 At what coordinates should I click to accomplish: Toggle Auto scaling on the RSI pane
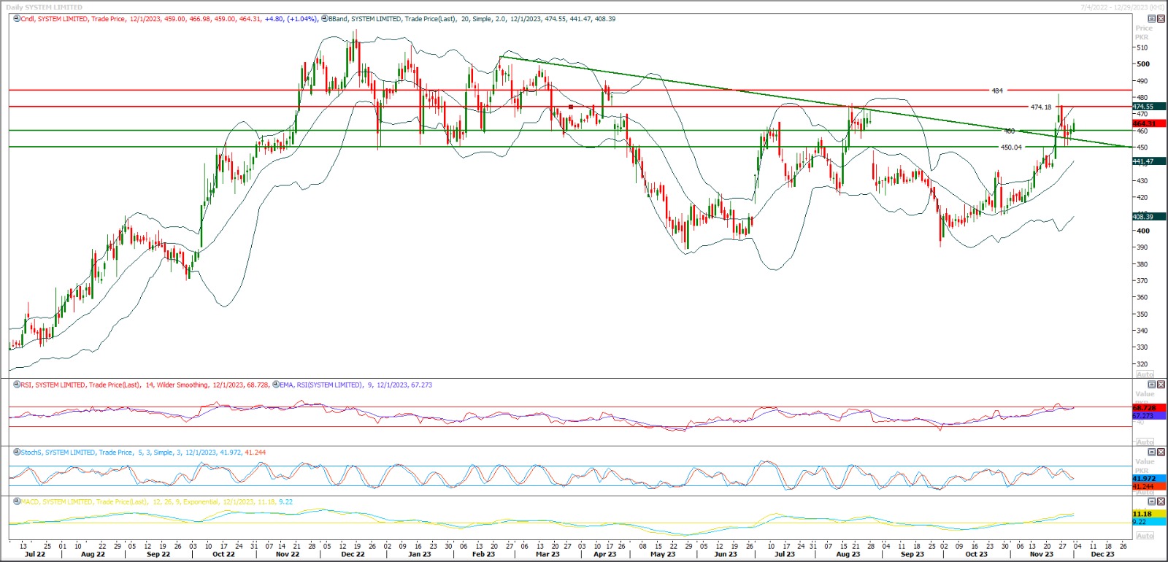point(1145,442)
